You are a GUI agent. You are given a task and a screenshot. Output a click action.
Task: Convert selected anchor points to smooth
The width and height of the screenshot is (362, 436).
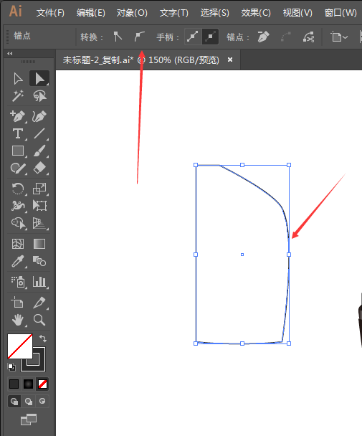coord(139,37)
